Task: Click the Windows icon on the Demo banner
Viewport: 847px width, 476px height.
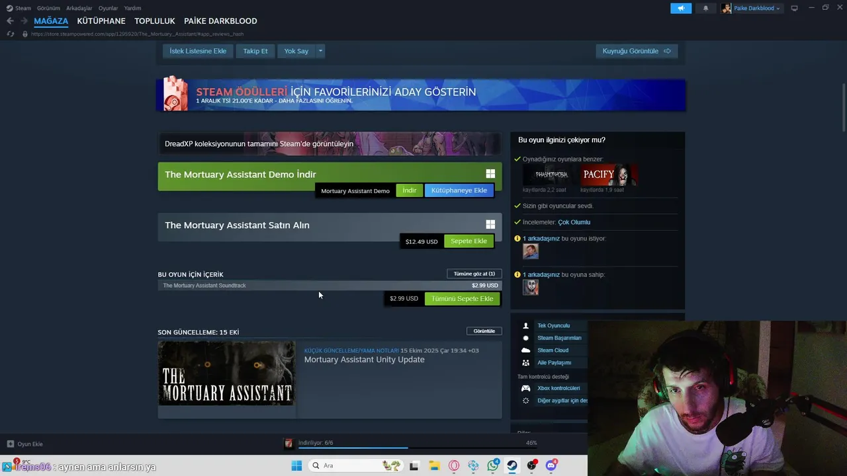Action: pos(490,174)
